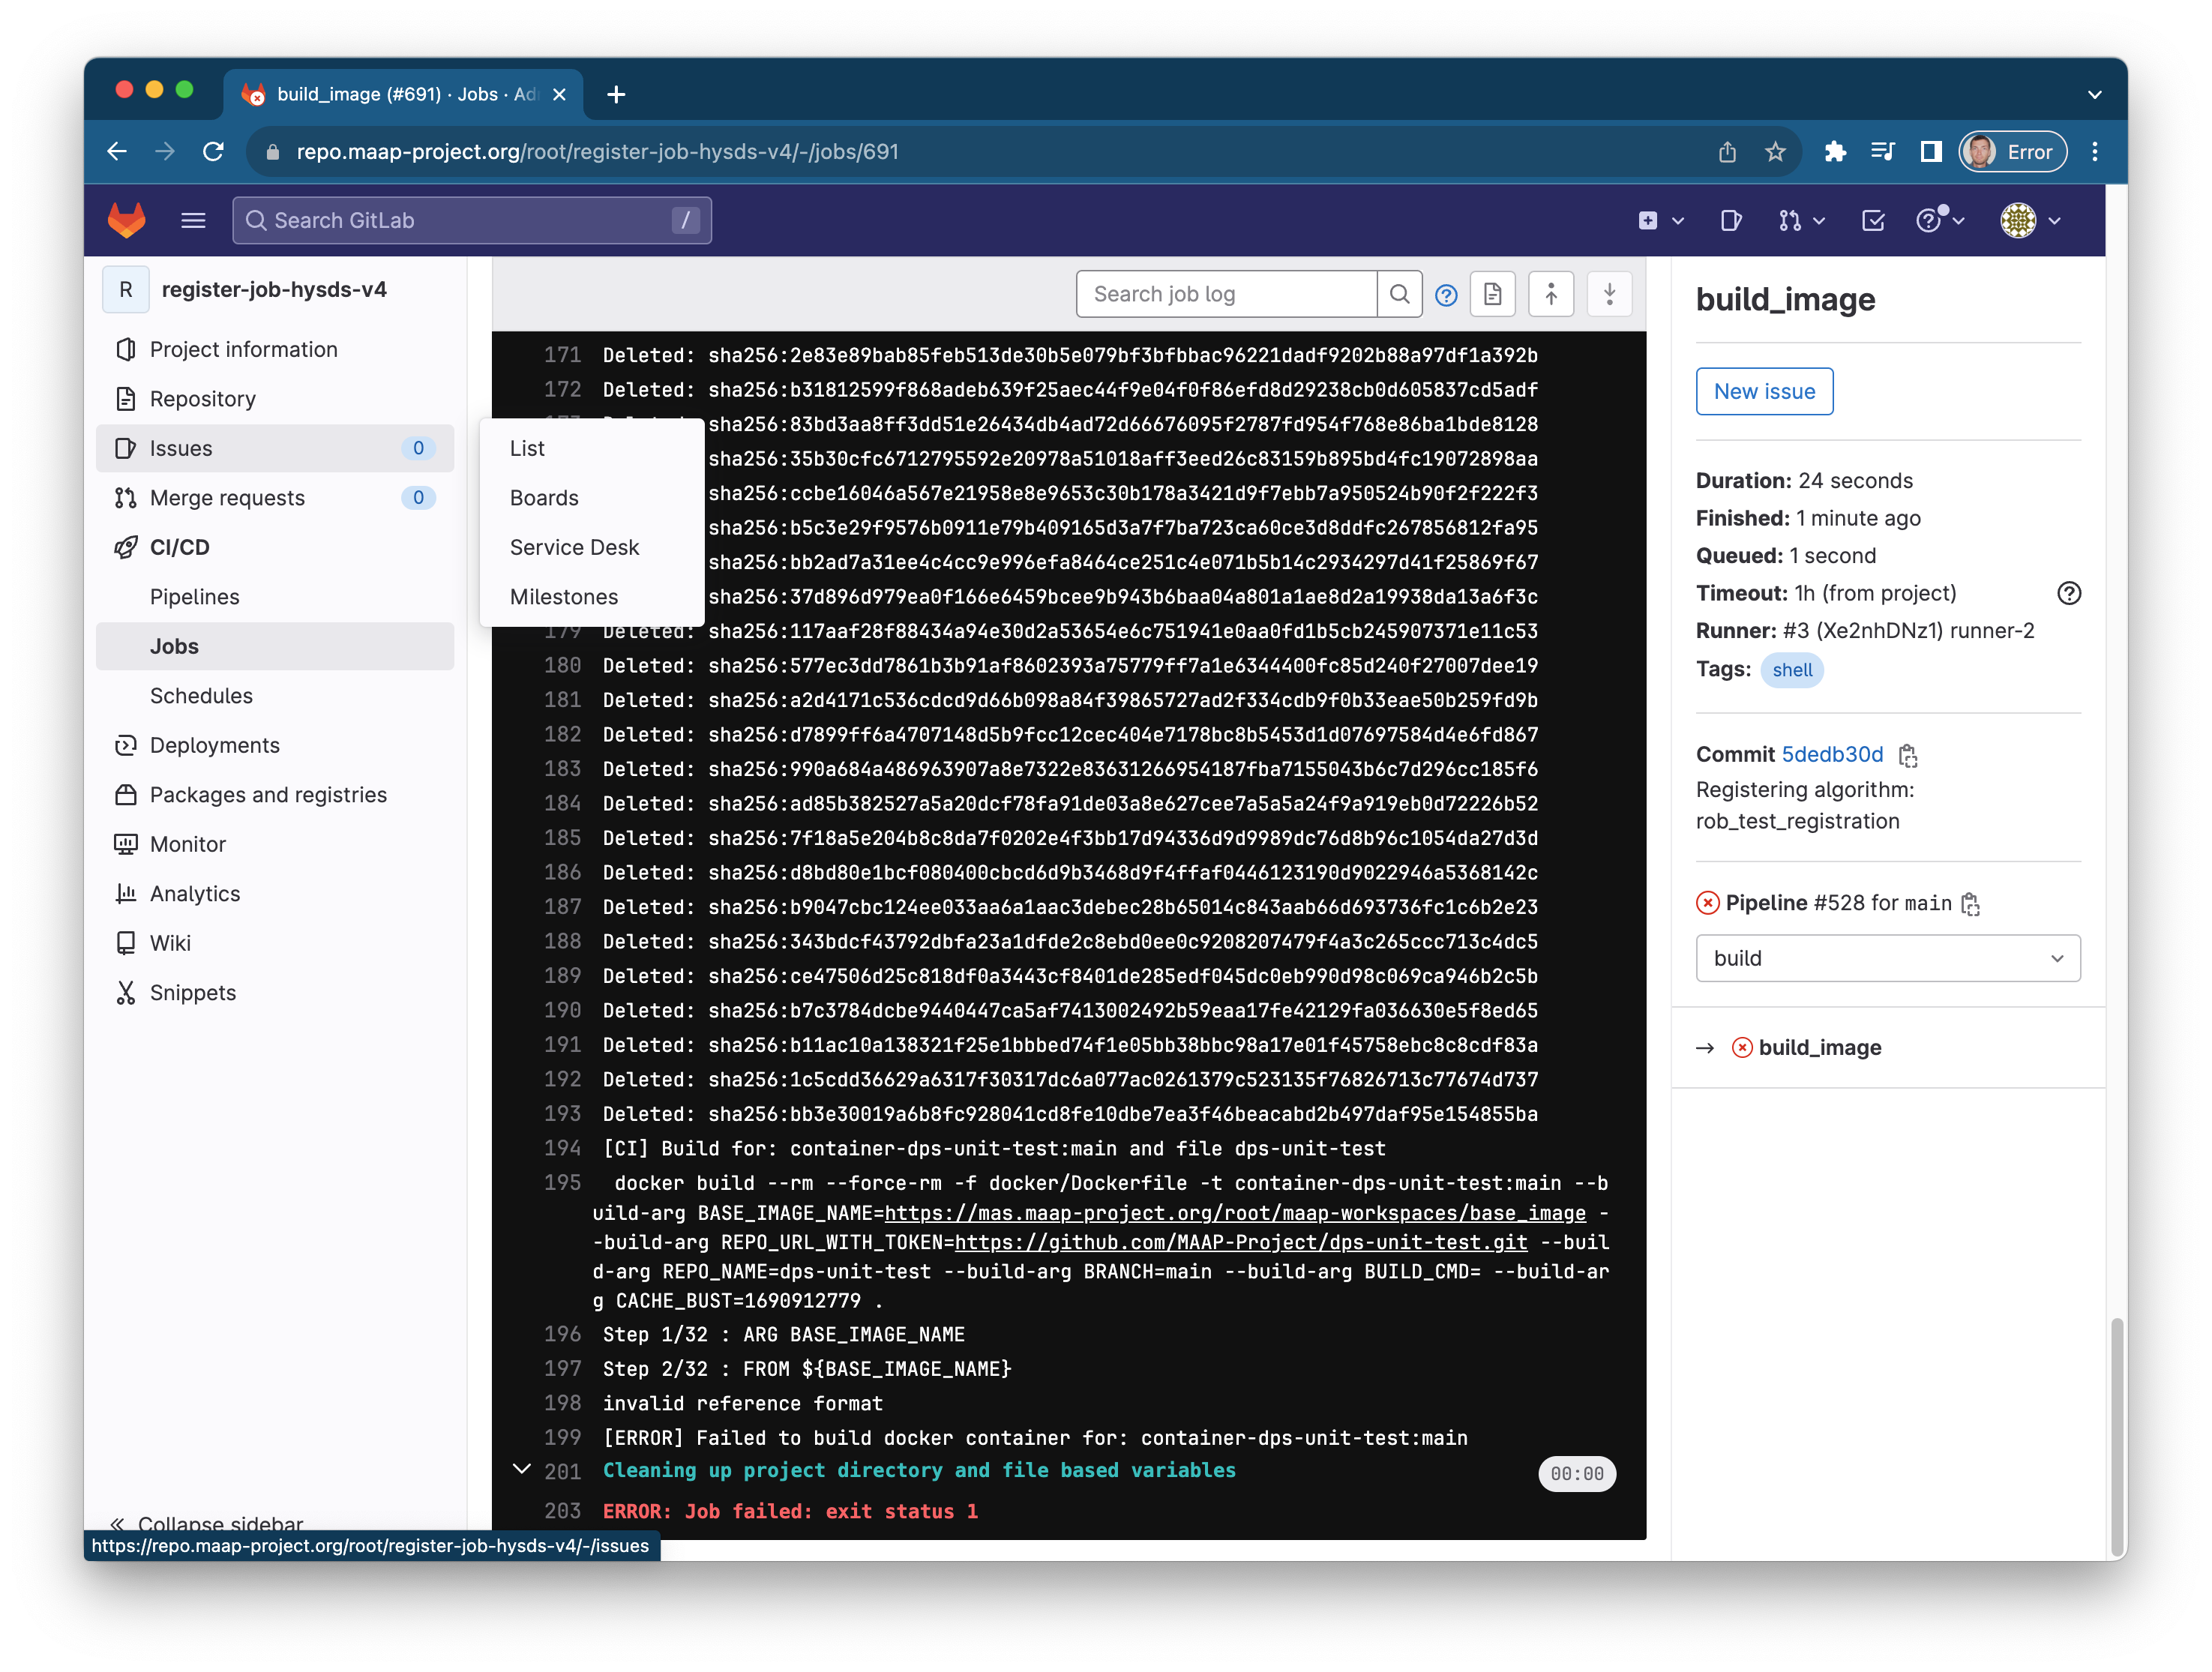Image resolution: width=2212 pixels, height=1672 pixels.
Task: Go back in browser history
Action: (x=117, y=151)
